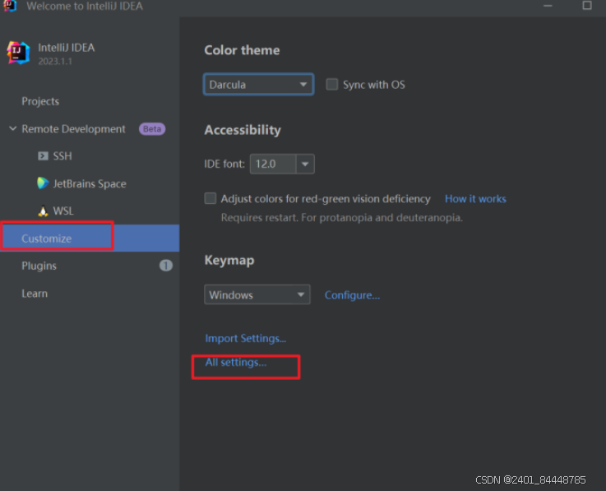This screenshot has height=491, width=606.
Task: Open the Darcula color theme dropdown
Action: pos(258,84)
